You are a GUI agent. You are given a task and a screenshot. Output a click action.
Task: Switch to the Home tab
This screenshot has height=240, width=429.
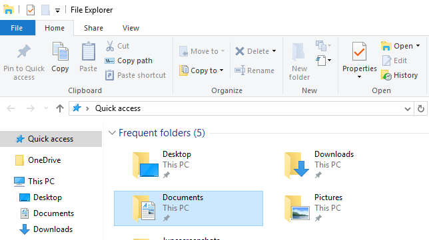(55, 28)
